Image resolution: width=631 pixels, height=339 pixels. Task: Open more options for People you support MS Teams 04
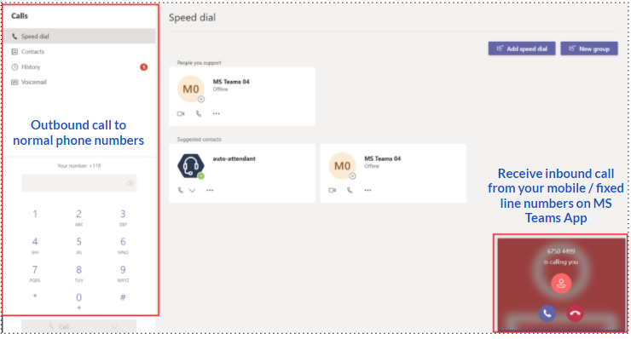pyautogui.click(x=216, y=114)
